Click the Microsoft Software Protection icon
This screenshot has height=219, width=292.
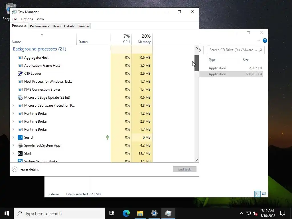[x=20, y=106]
